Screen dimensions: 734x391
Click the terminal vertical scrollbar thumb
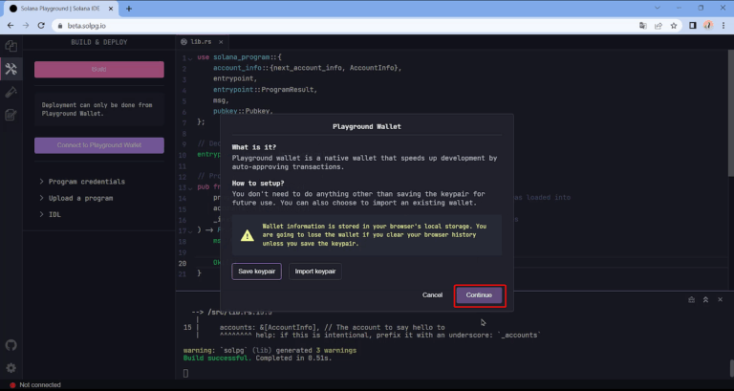point(731,368)
